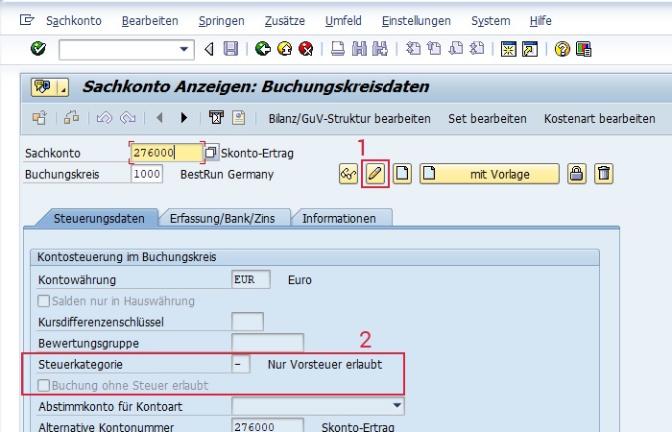Click the timetable hourglass icon

[x=216, y=117]
